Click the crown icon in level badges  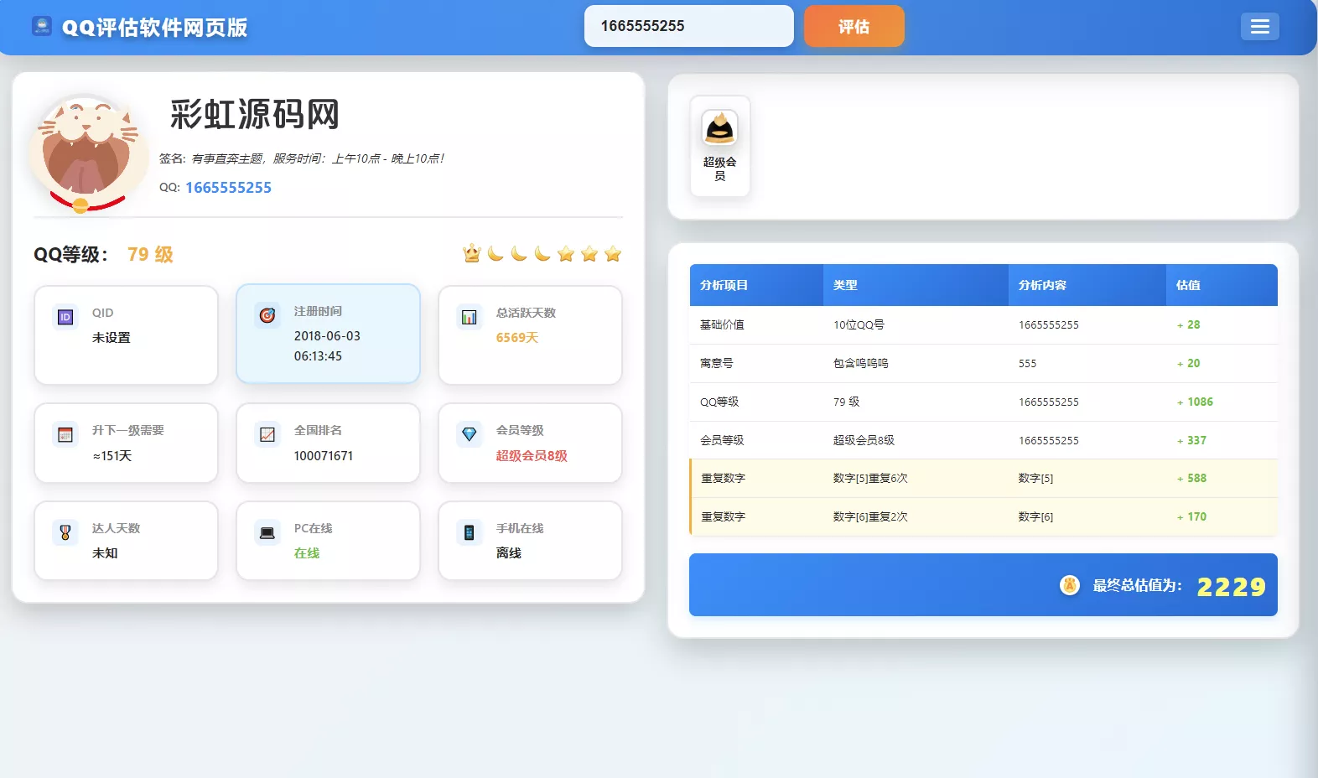(472, 253)
